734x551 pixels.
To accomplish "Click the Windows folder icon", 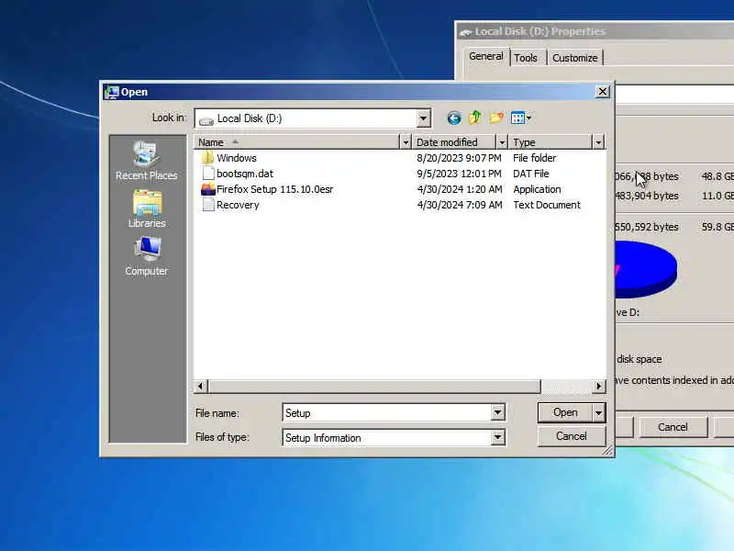I will 208,158.
